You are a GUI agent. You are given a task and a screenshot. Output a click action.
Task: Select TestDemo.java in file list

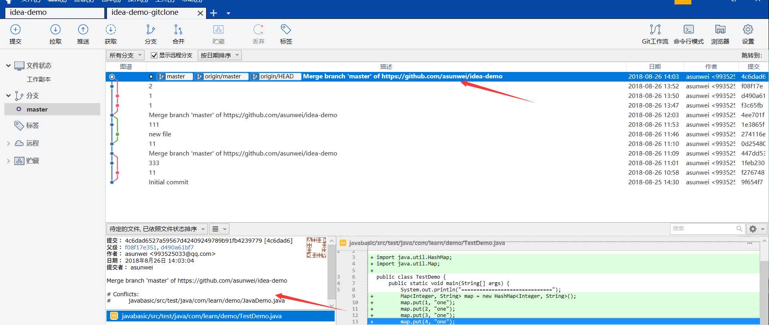pyautogui.click(x=221, y=316)
